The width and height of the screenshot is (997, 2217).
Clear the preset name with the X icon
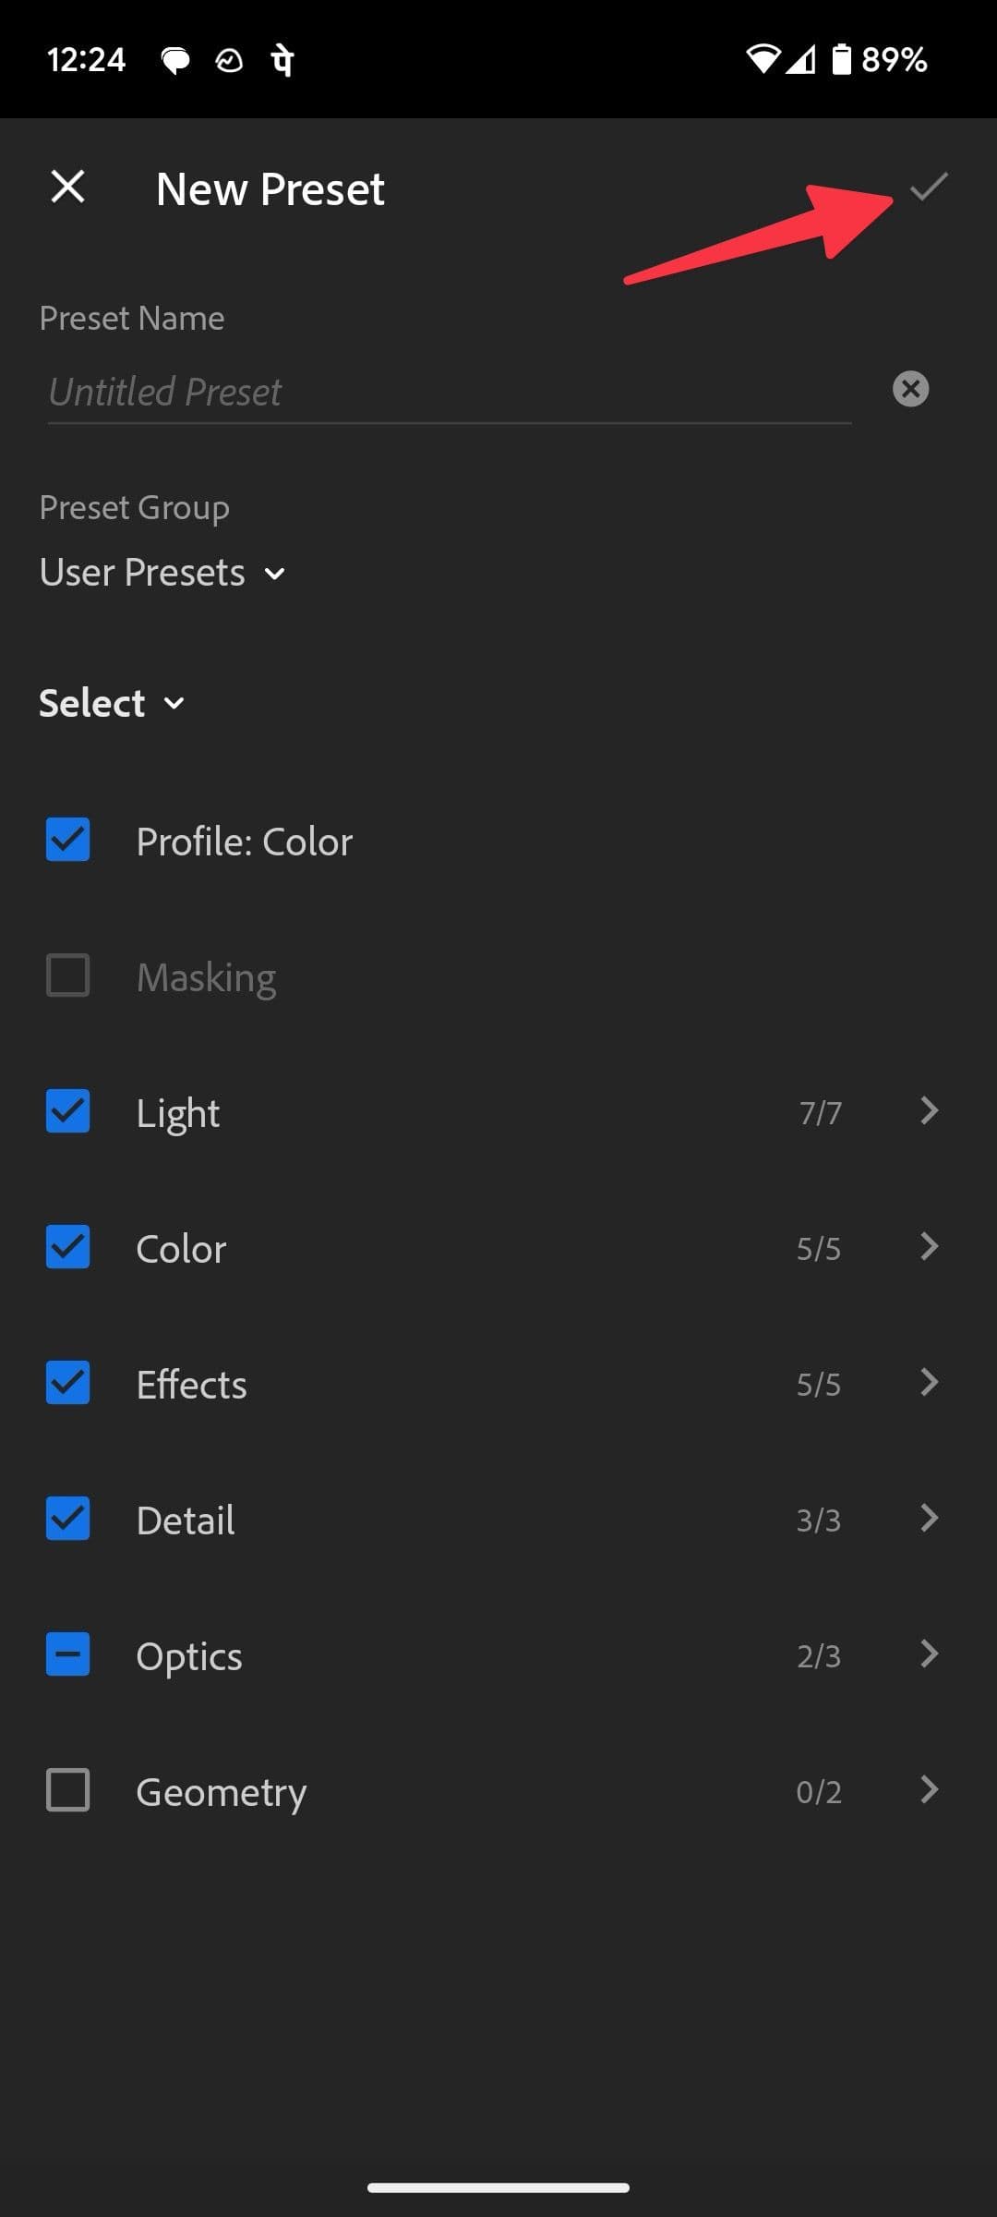click(x=910, y=390)
